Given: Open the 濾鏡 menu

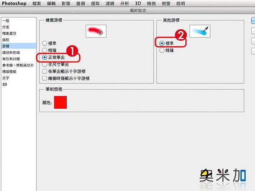Looking at the screenshot, I should [110, 3].
